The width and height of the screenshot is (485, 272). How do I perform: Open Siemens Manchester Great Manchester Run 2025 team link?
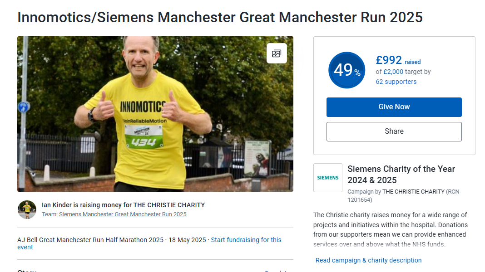pyautogui.click(x=123, y=214)
